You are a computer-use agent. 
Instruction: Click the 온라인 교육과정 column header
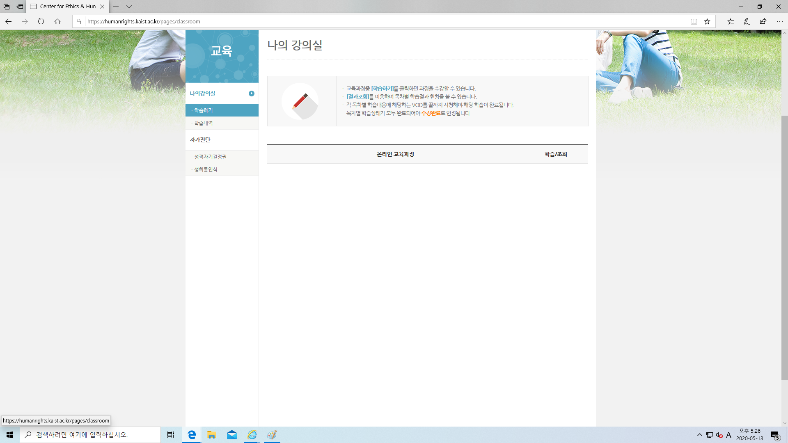coord(395,154)
